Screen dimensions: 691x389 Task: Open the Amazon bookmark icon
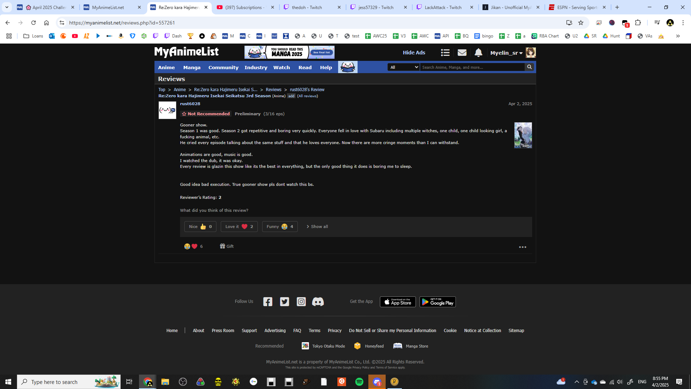[x=121, y=36]
